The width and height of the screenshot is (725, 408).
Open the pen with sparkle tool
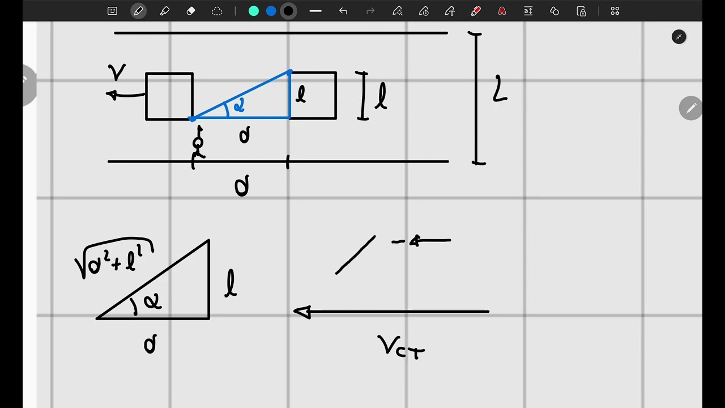click(x=398, y=11)
